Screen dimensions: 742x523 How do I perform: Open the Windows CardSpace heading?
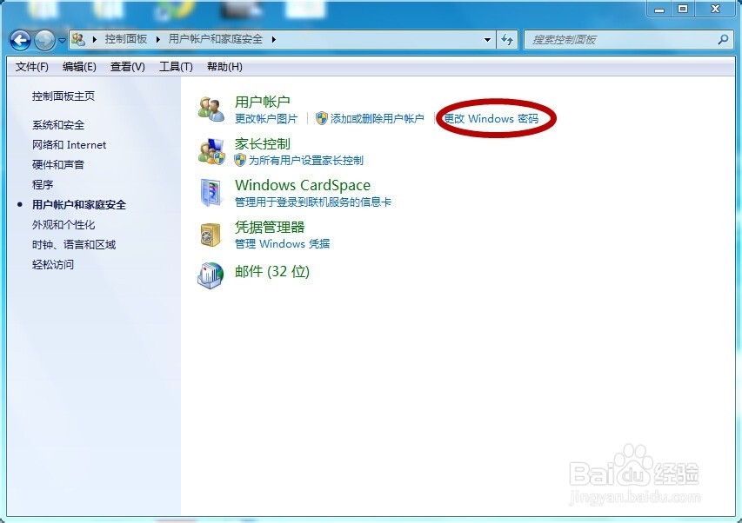[303, 185]
